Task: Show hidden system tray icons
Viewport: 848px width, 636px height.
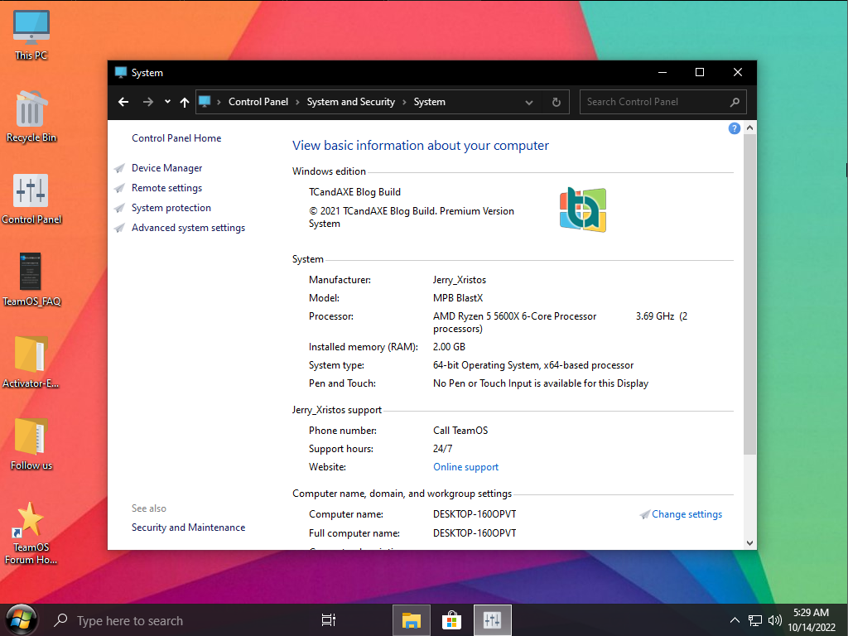Action: tap(735, 620)
